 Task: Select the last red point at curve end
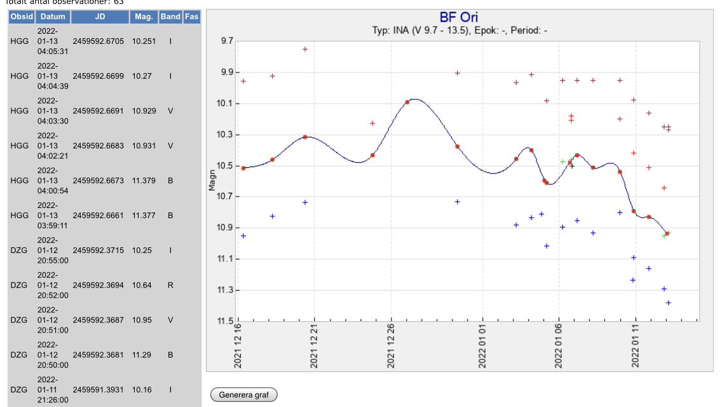tap(667, 233)
